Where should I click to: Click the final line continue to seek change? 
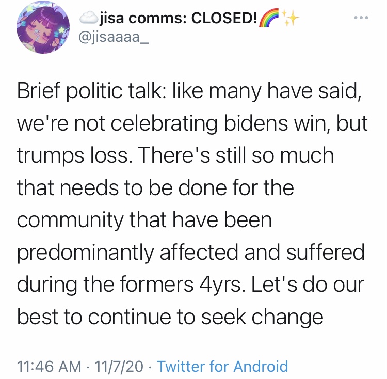170,317
